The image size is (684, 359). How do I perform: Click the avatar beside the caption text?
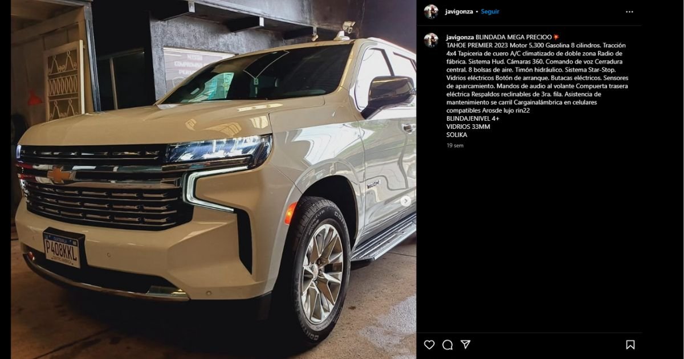(x=431, y=39)
